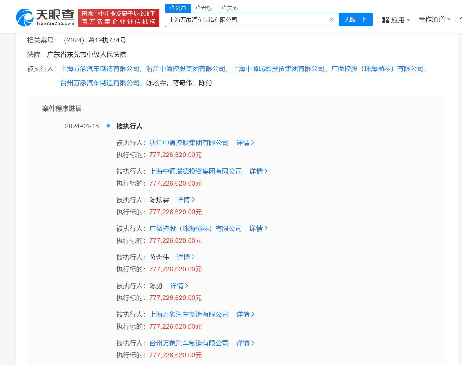Viewport: 462px width, 365px height.
Task: Click the company name search field
Action: coord(248,20)
